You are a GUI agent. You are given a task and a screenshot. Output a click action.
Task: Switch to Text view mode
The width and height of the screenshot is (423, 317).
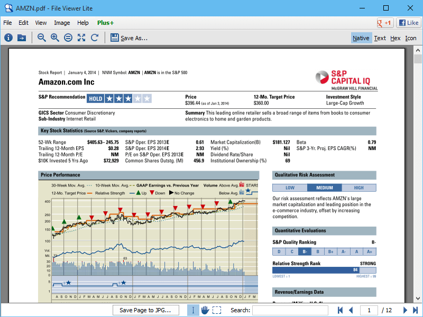(x=380, y=38)
